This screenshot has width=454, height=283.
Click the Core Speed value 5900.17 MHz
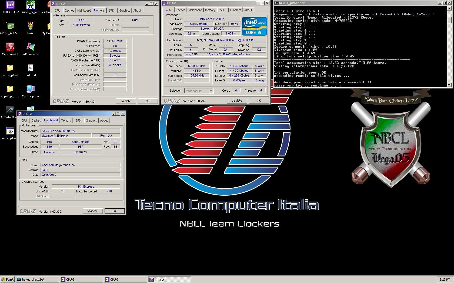[x=197, y=66]
